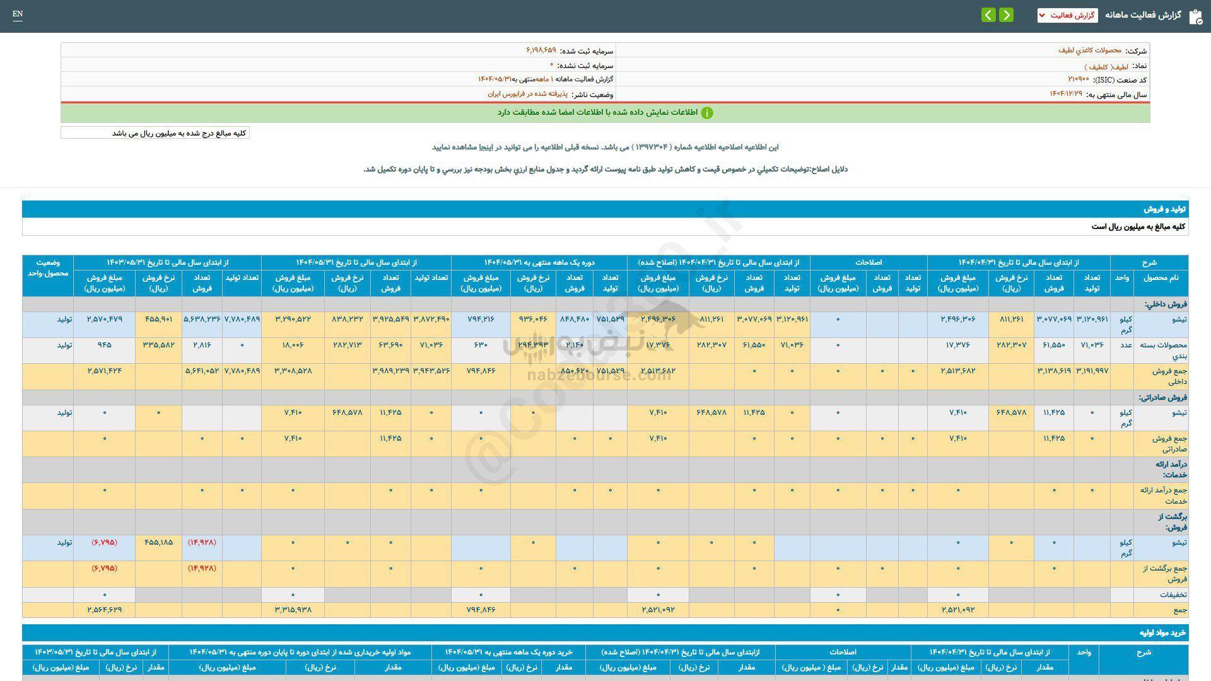Viewport: 1211px width, 681px height.
Task: Click the شرح column header in sales table
Action: pyautogui.click(x=1149, y=262)
